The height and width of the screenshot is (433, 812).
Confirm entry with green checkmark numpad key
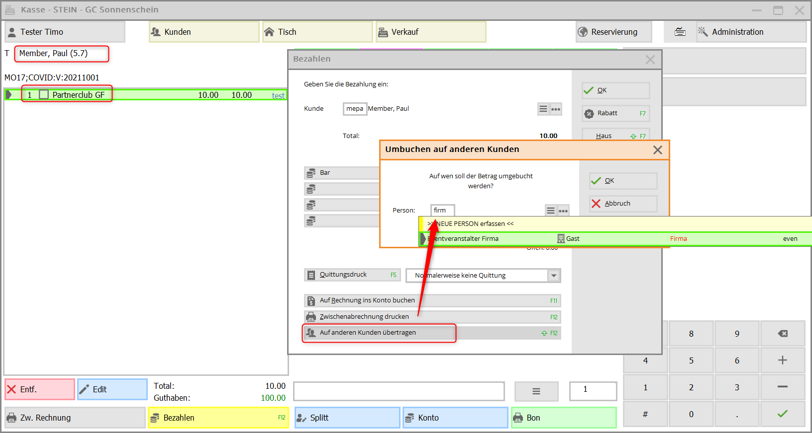pos(782,414)
